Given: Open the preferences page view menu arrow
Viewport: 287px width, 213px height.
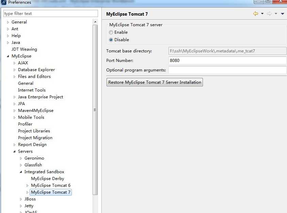Looking at the screenshot, I should (283, 14).
